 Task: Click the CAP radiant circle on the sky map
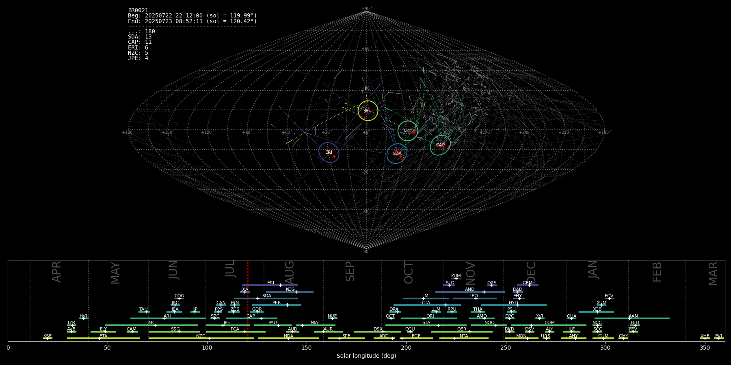click(441, 145)
